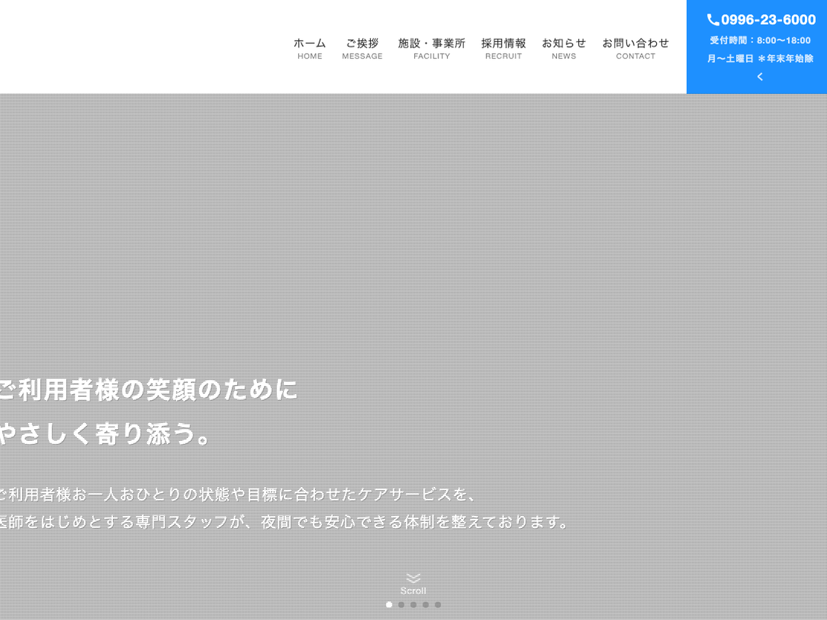Show the fourth slide via dot
The image size is (827, 620).
click(x=425, y=605)
